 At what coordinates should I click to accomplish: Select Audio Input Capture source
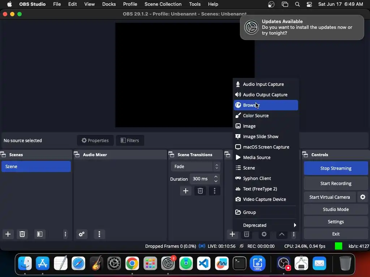(266, 84)
